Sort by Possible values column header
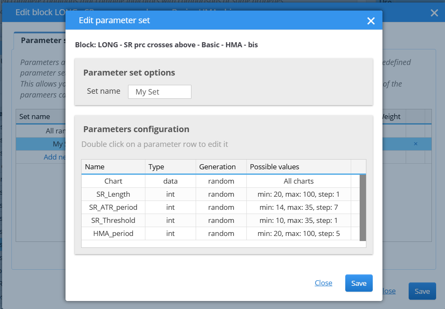The image size is (445, 309). point(298,167)
